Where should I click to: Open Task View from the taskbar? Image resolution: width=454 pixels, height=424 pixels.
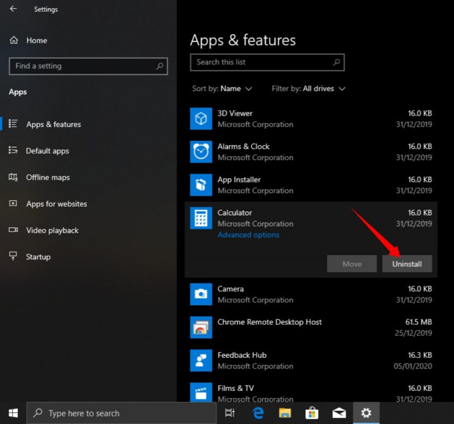(229, 413)
